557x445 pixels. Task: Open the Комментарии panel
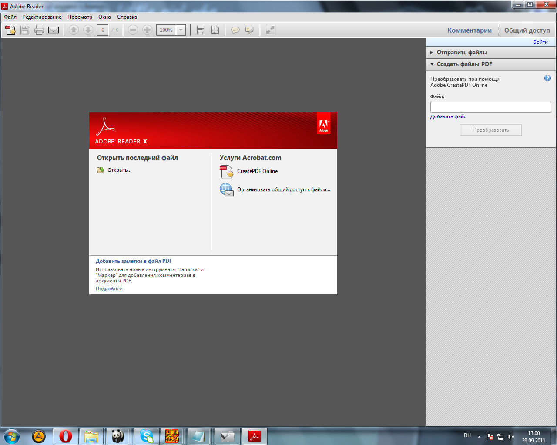pos(470,30)
